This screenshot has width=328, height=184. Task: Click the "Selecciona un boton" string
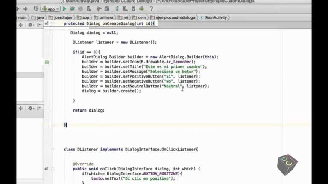coord(172,72)
